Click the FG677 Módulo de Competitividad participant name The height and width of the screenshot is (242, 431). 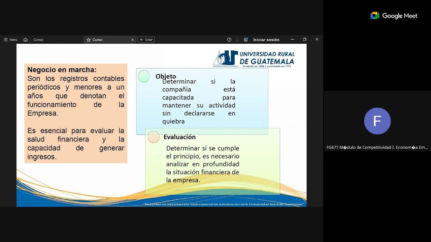coord(377,147)
